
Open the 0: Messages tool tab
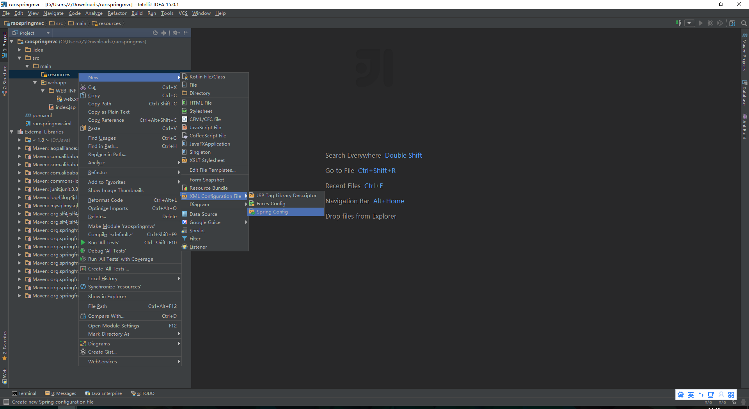pyautogui.click(x=60, y=393)
